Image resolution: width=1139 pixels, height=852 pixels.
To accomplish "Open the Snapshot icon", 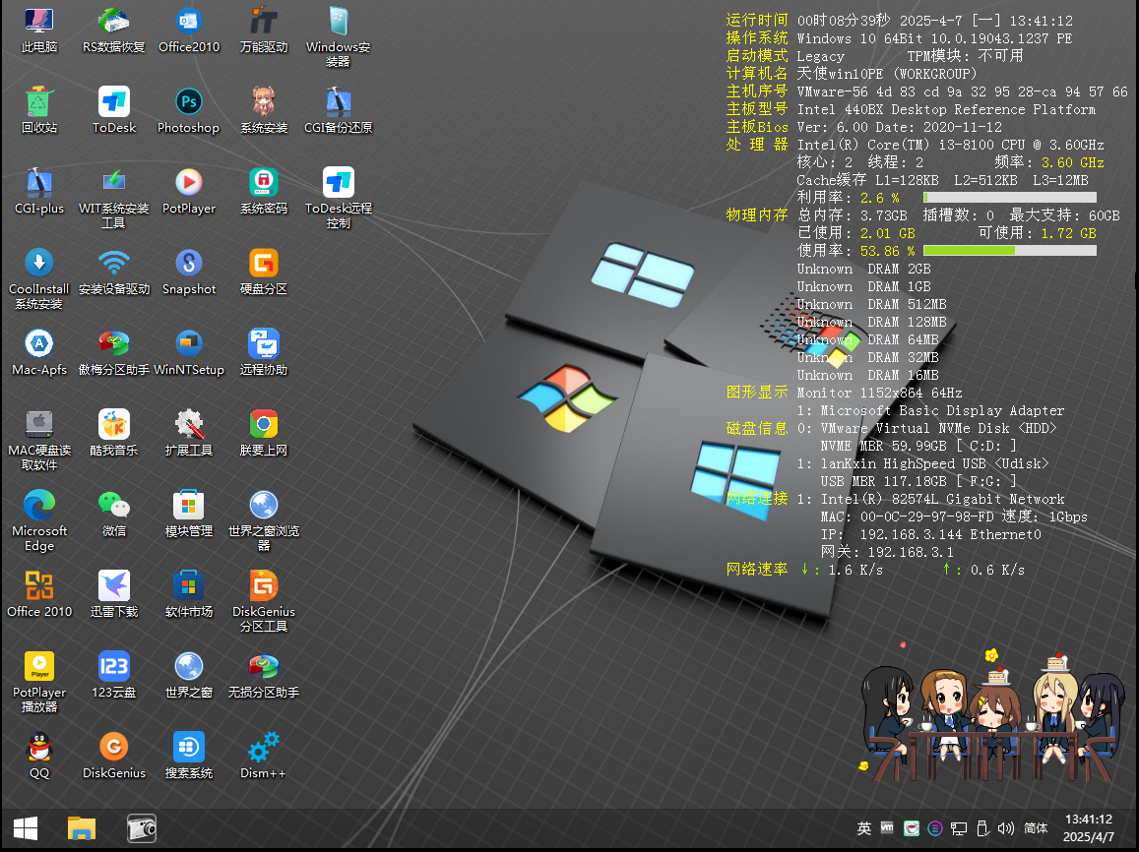I will [x=189, y=273].
